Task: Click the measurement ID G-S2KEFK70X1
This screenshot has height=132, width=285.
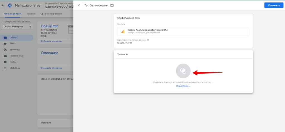Action: [125, 43]
